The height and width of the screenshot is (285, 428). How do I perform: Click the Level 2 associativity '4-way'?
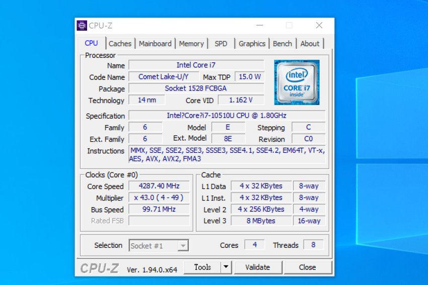click(309, 209)
